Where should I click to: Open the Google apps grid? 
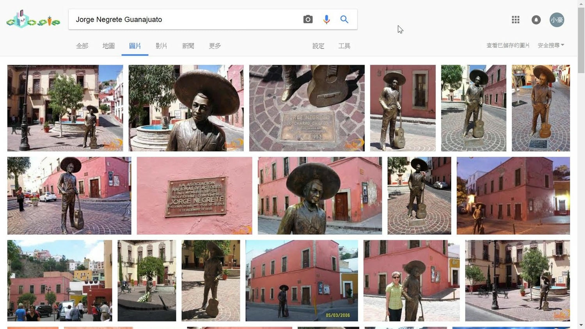[515, 20]
